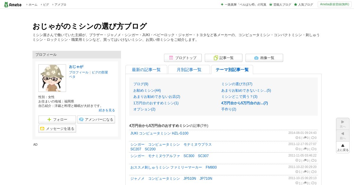Click camera icon on 画像一覧
Image resolution: width=354 pixels, height=185 pixels.
click(x=256, y=58)
